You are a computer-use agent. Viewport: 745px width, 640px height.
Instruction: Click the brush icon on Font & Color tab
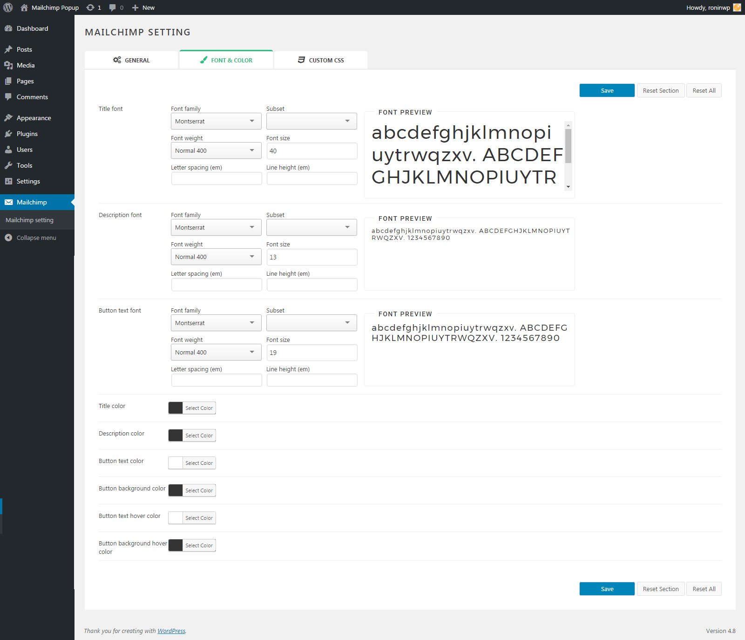203,60
